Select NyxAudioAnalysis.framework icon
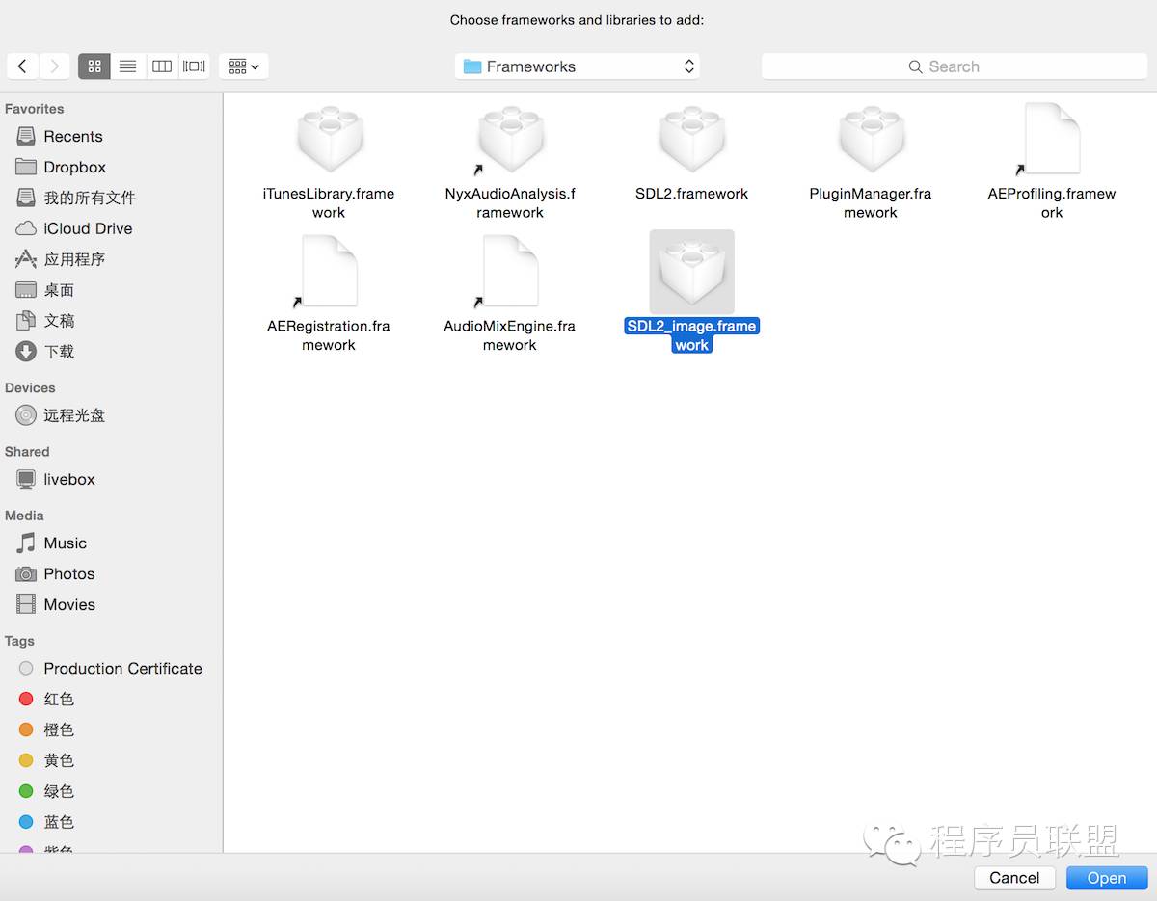The image size is (1157, 901). (x=510, y=141)
